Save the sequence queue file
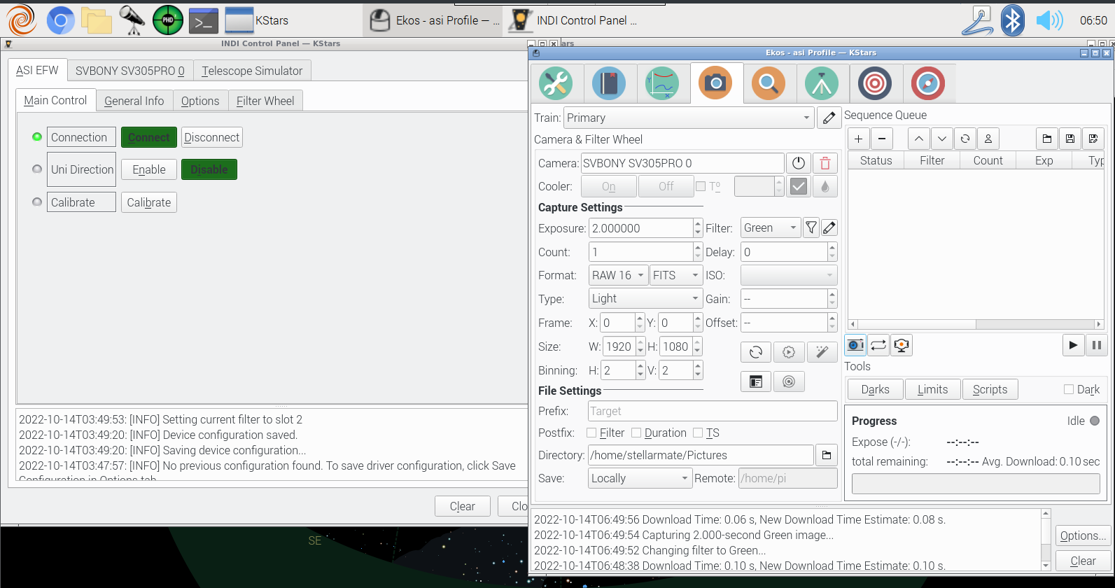 click(x=1070, y=139)
